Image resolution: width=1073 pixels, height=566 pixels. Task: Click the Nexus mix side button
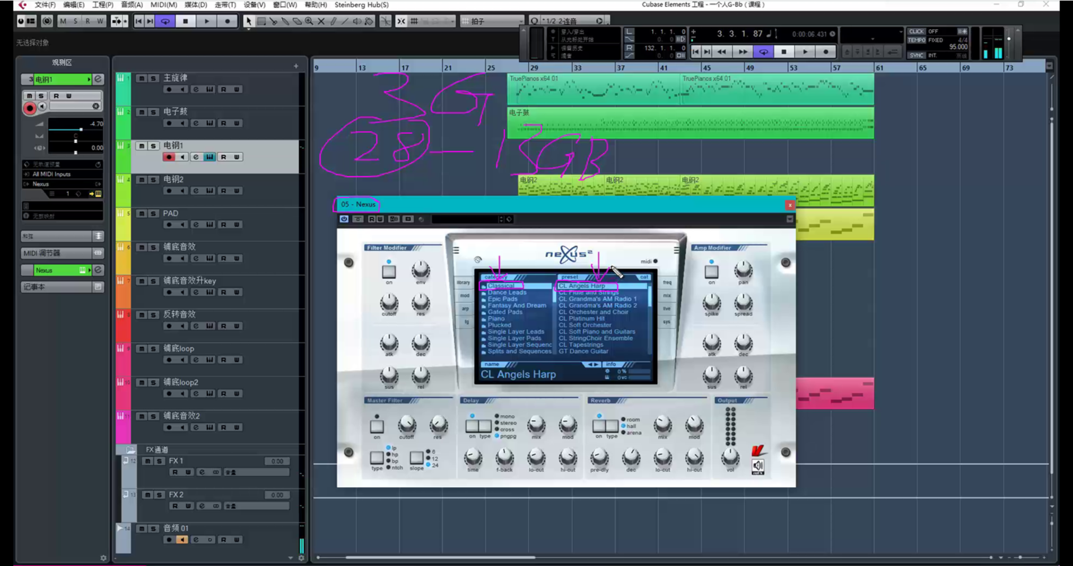pyautogui.click(x=667, y=296)
